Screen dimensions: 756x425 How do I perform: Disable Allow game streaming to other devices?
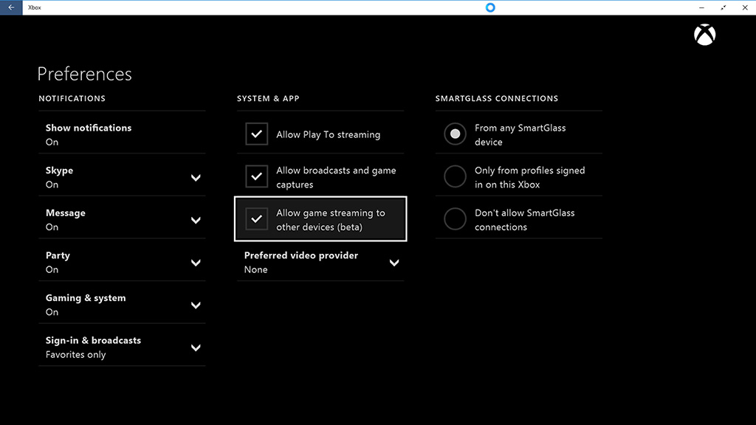(257, 220)
